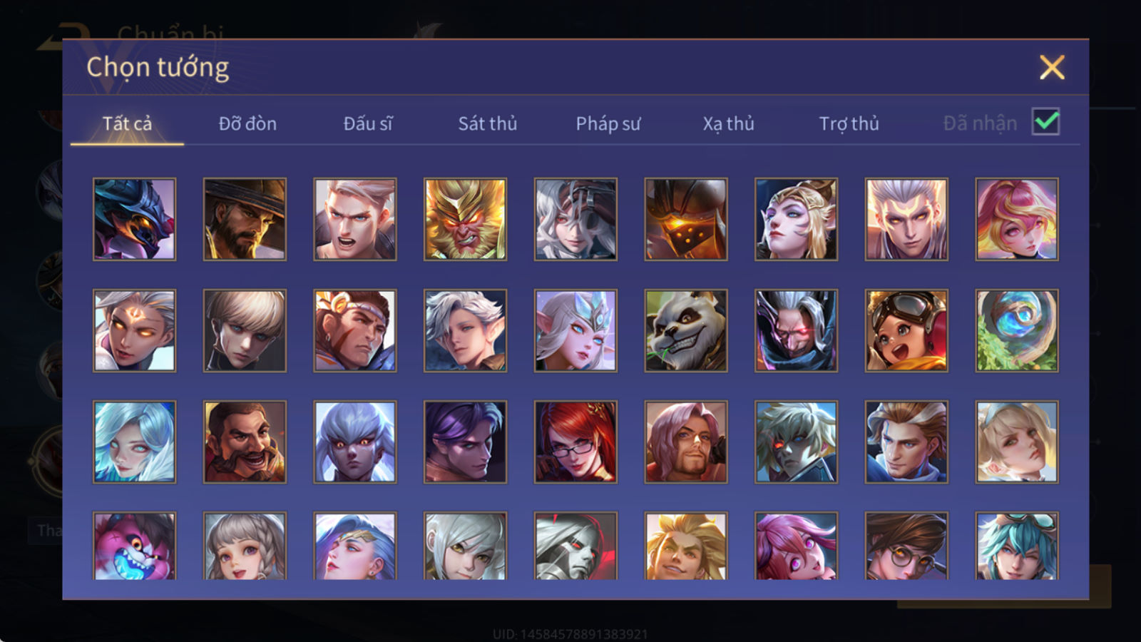Pick the panda hero portrait

coord(686,330)
